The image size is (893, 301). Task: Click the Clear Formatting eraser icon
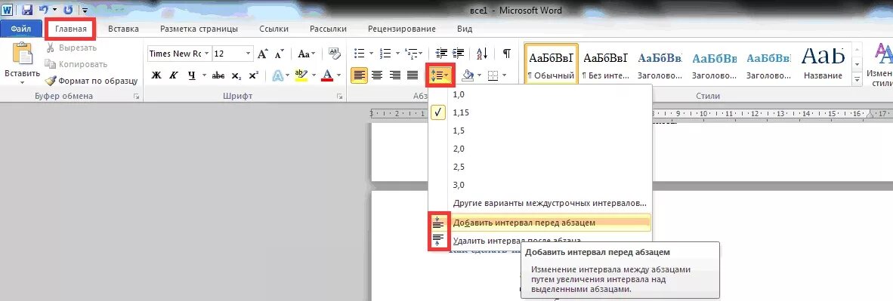[x=335, y=54]
